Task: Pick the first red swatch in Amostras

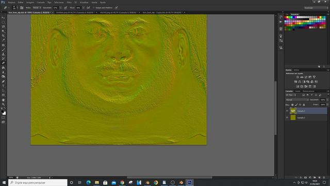Action: [286, 17]
